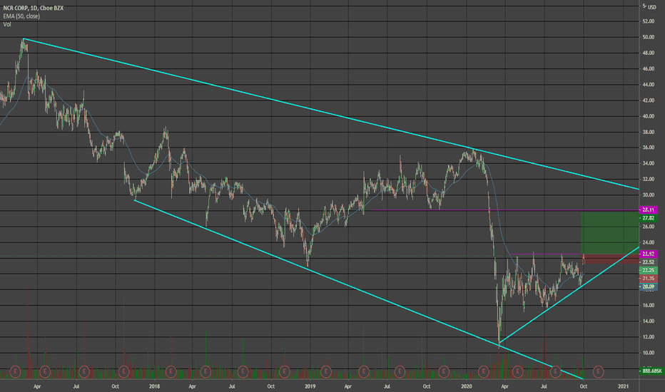665x392 pixels.
Task: Click the USD currency label on price axis
Action: (652, 7)
